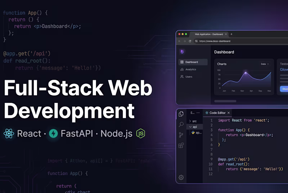Click the Node.js hexagon logo
The image size is (288, 193).
click(x=141, y=133)
